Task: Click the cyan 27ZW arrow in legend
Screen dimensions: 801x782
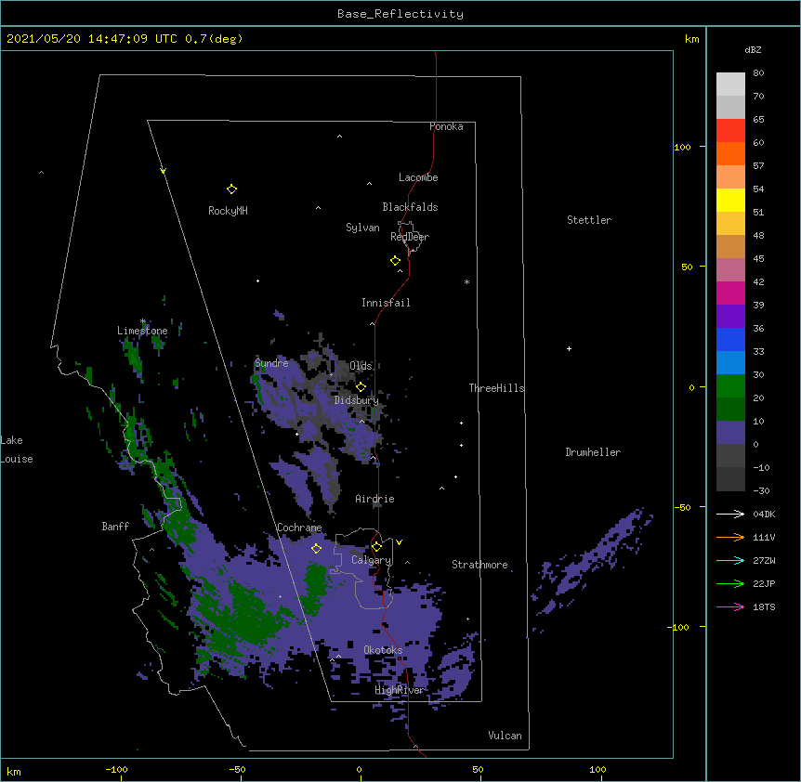Action: click(x=730, y=560)
